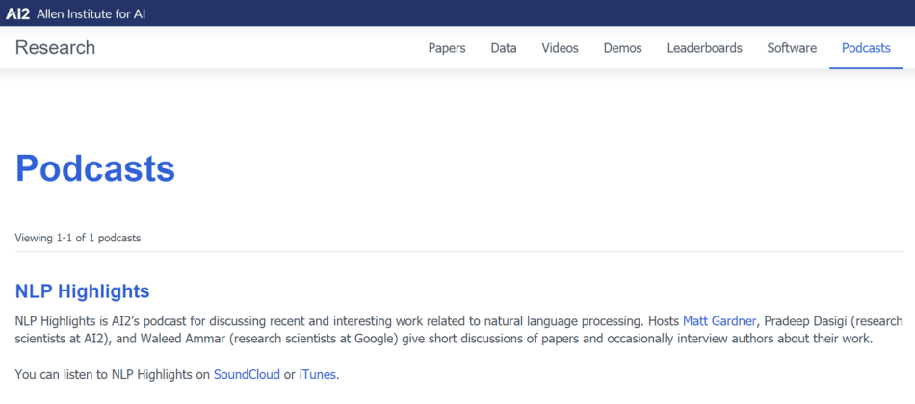Listen on SoundCloud link
The width and height of the screenshot is (915, 404).
(247, 375)
